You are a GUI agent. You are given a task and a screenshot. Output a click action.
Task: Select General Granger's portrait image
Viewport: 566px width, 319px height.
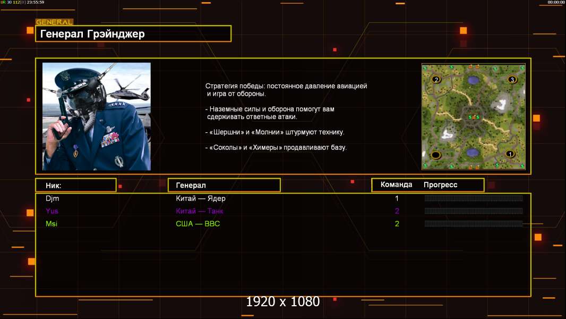coord(97,116)
